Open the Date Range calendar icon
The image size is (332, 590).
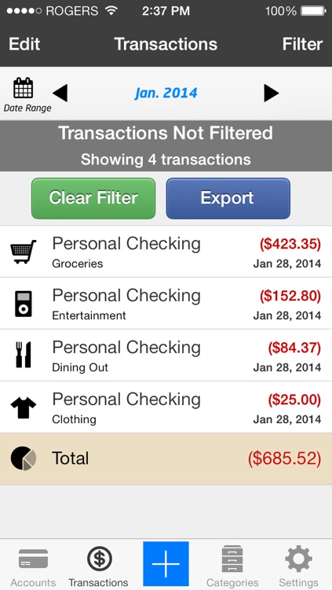pos(24,88)
